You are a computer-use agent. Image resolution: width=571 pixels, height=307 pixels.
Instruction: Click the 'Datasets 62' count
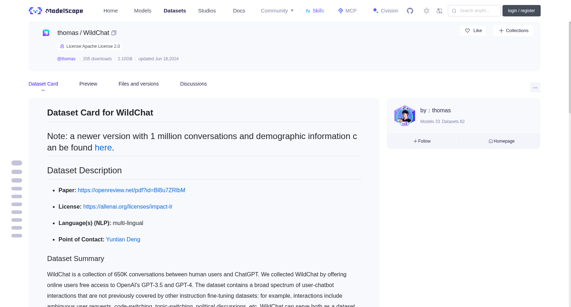click(x=453, y=122)
